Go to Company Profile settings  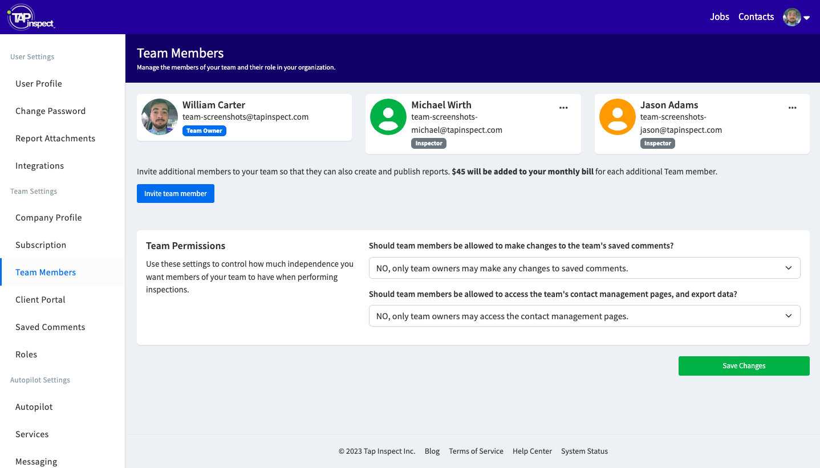point(48,217)
